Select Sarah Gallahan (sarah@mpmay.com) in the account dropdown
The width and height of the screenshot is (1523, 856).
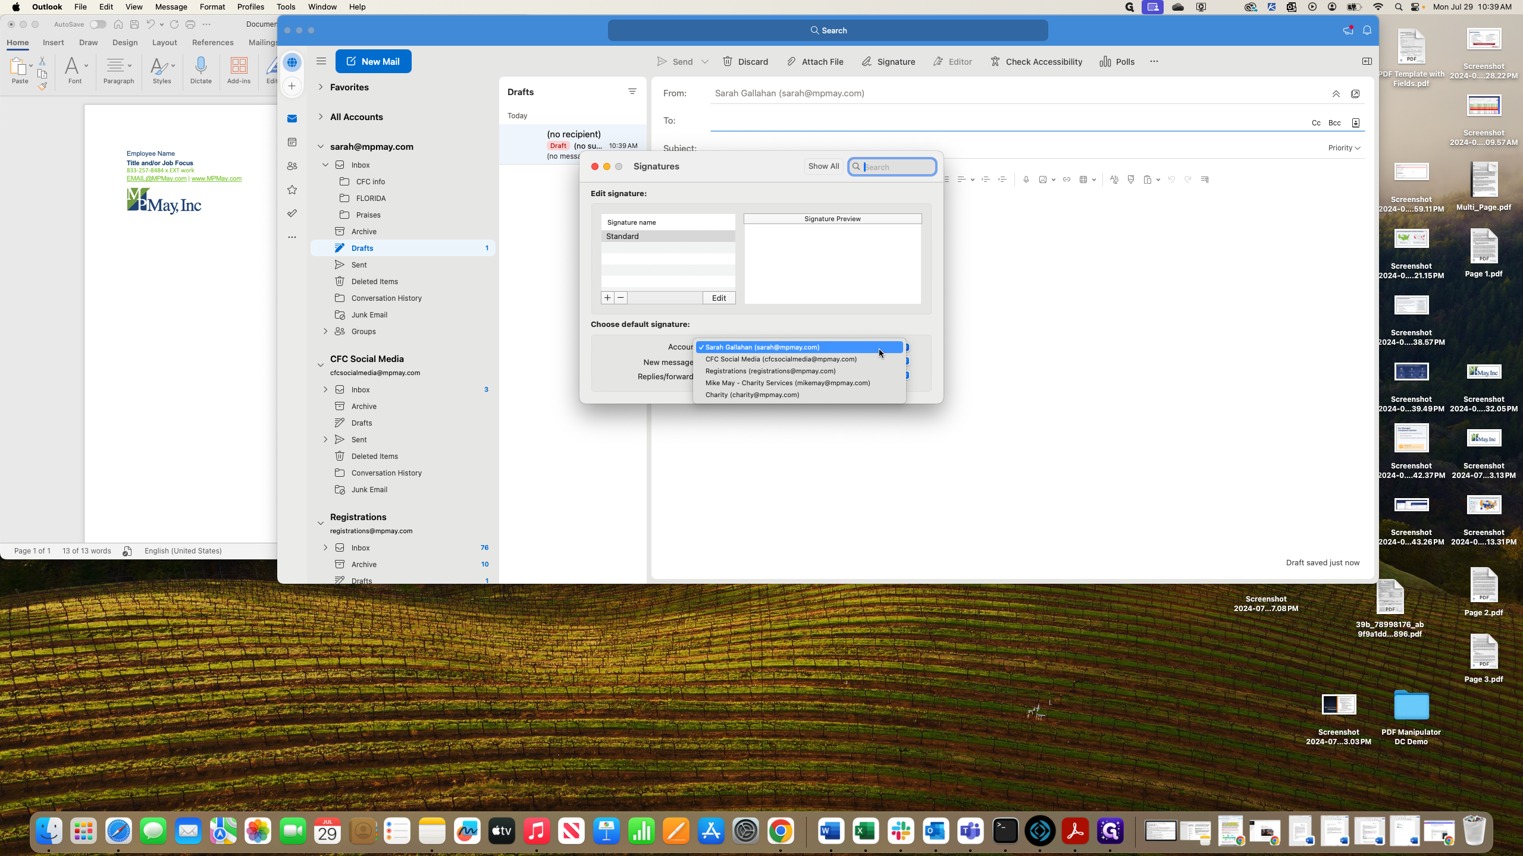pos(799,347)
